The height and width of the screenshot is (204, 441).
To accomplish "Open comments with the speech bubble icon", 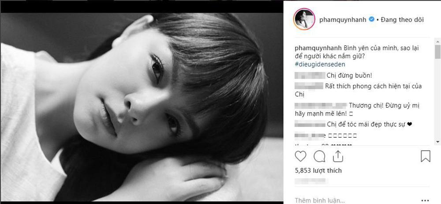I will (319, 156).
